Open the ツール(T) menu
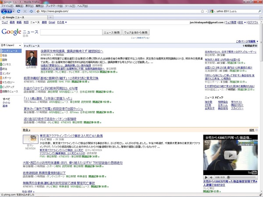 [x=70, y=6]
